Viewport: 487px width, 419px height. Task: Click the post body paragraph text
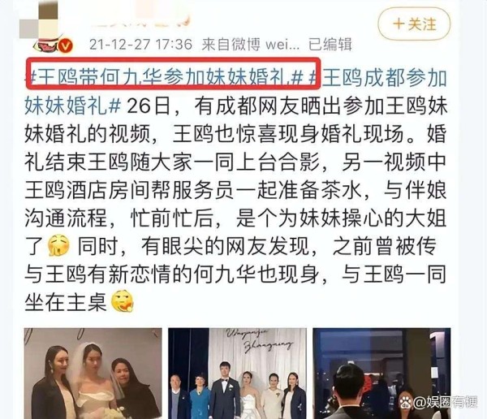pos(236,204)
